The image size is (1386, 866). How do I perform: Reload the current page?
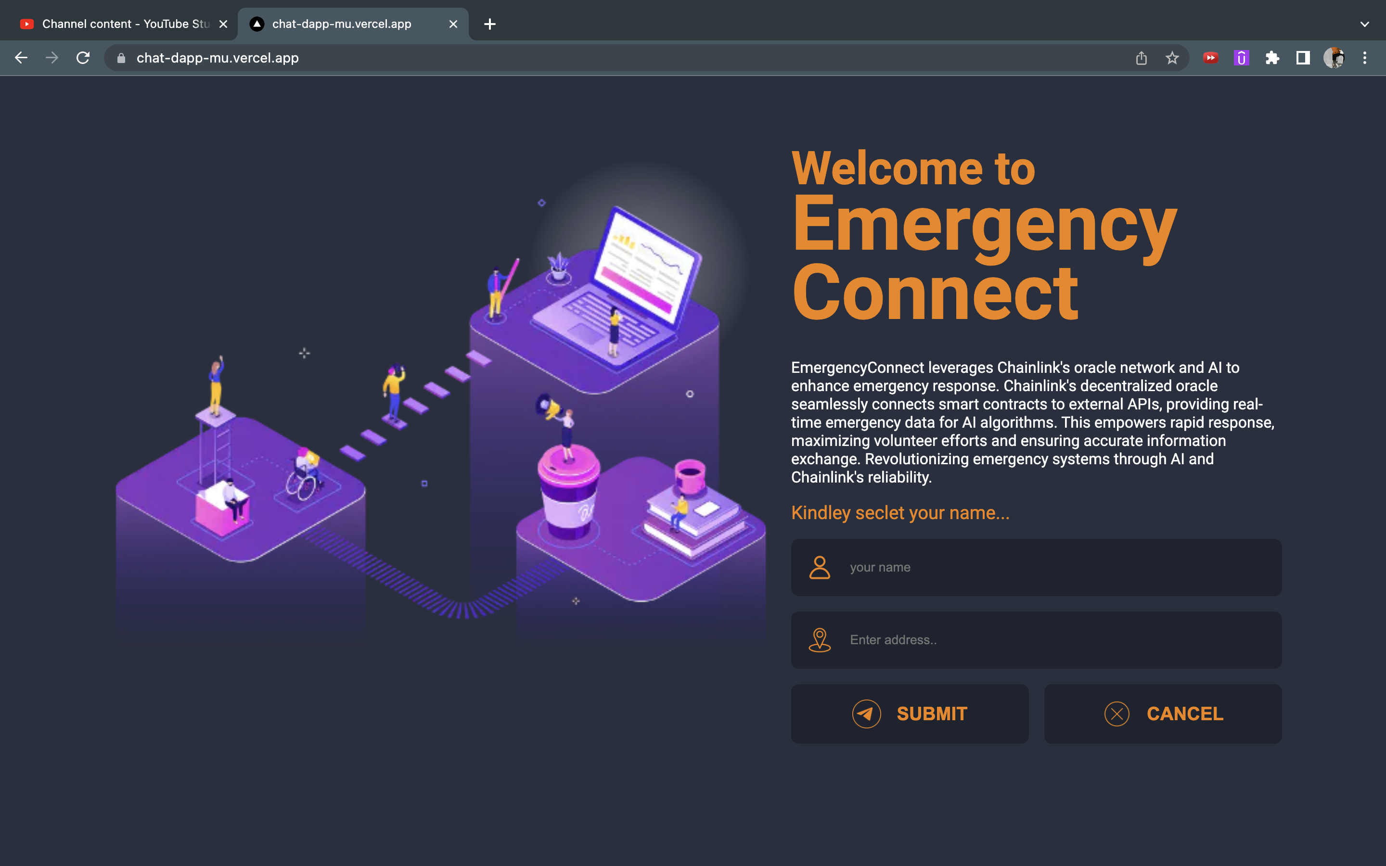point(83,58)
